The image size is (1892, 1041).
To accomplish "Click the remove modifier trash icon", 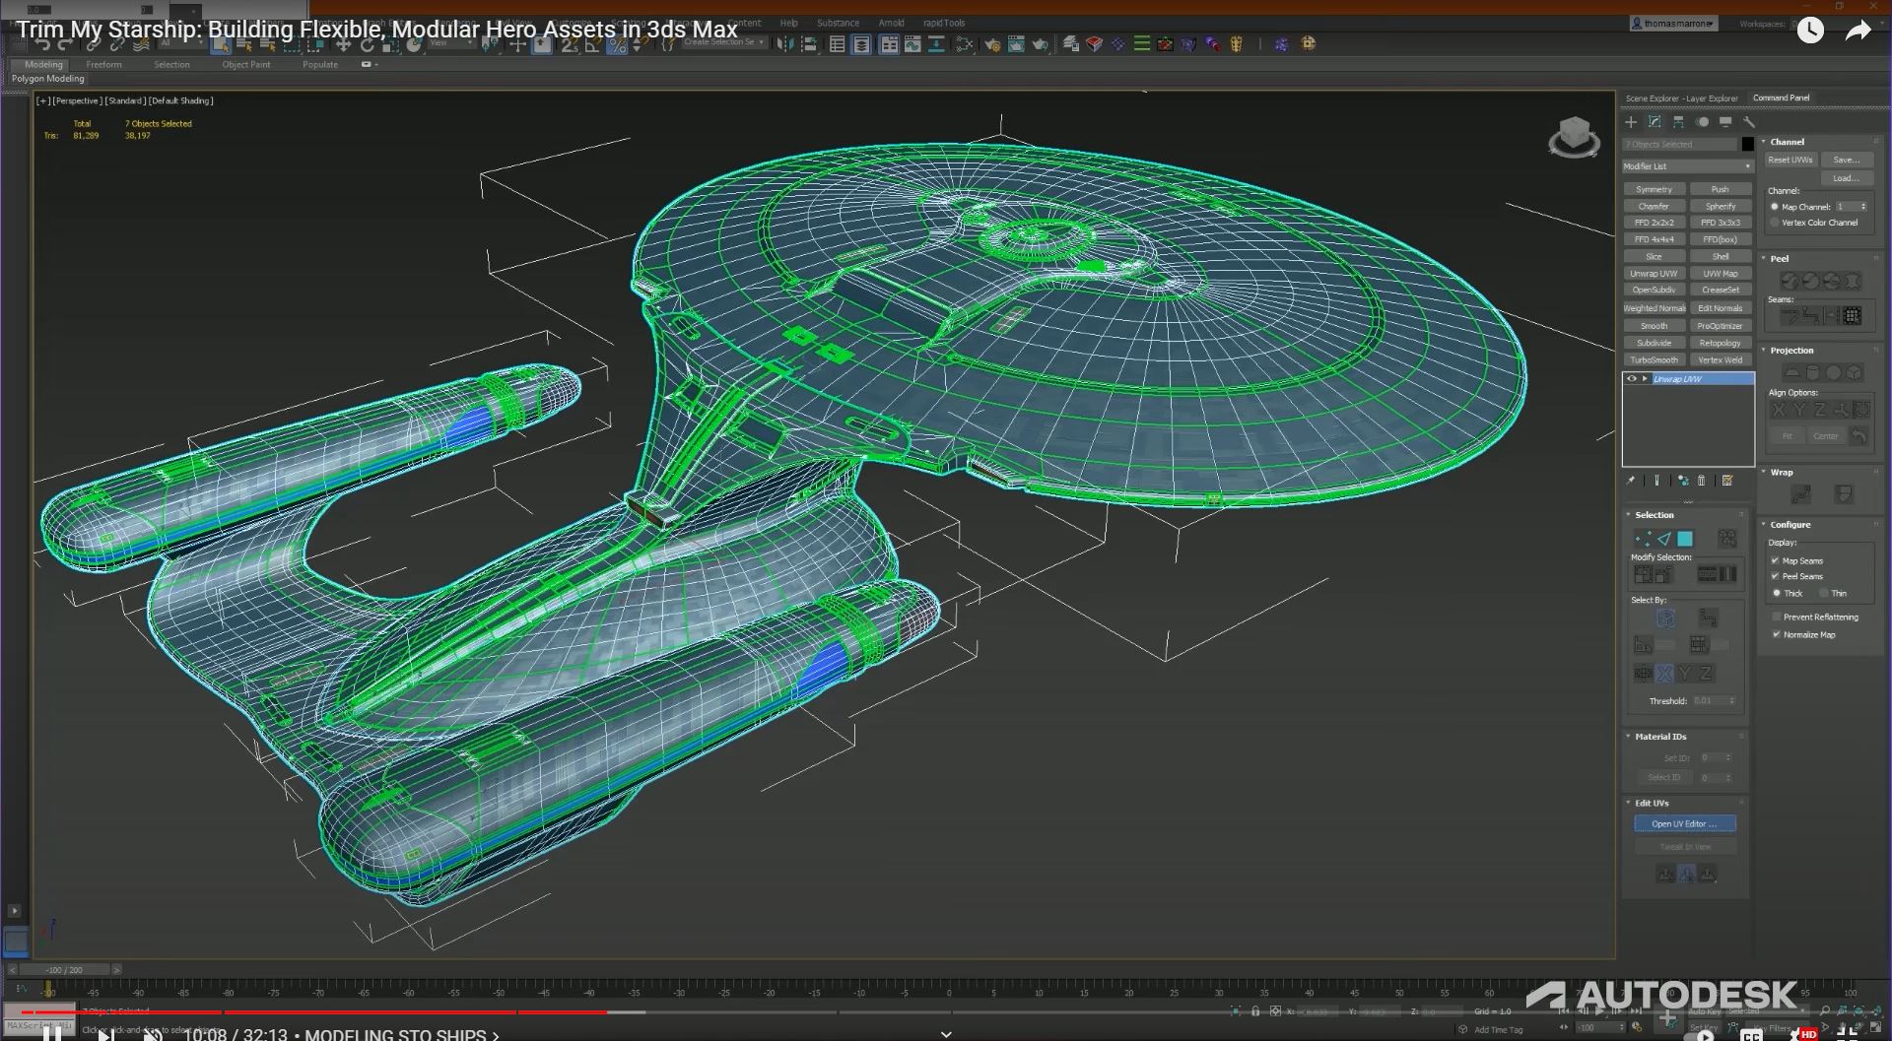I will point(1702,482).
